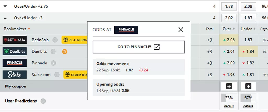Open the Pinnacle info icon

[x=53, y=63]
